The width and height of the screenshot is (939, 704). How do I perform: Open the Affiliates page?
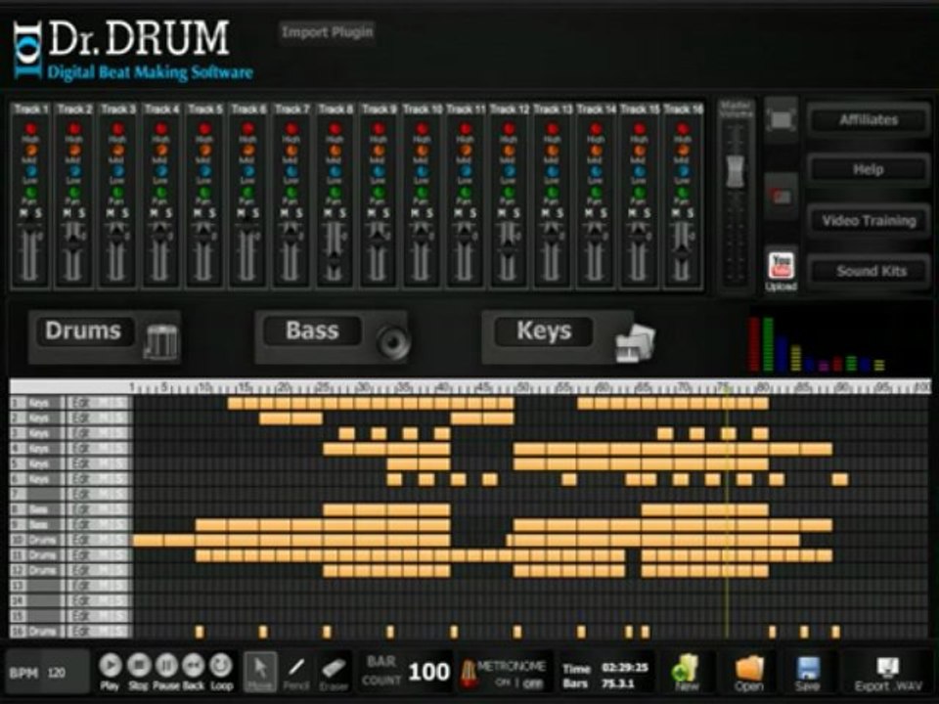click(x=869, y=119)
